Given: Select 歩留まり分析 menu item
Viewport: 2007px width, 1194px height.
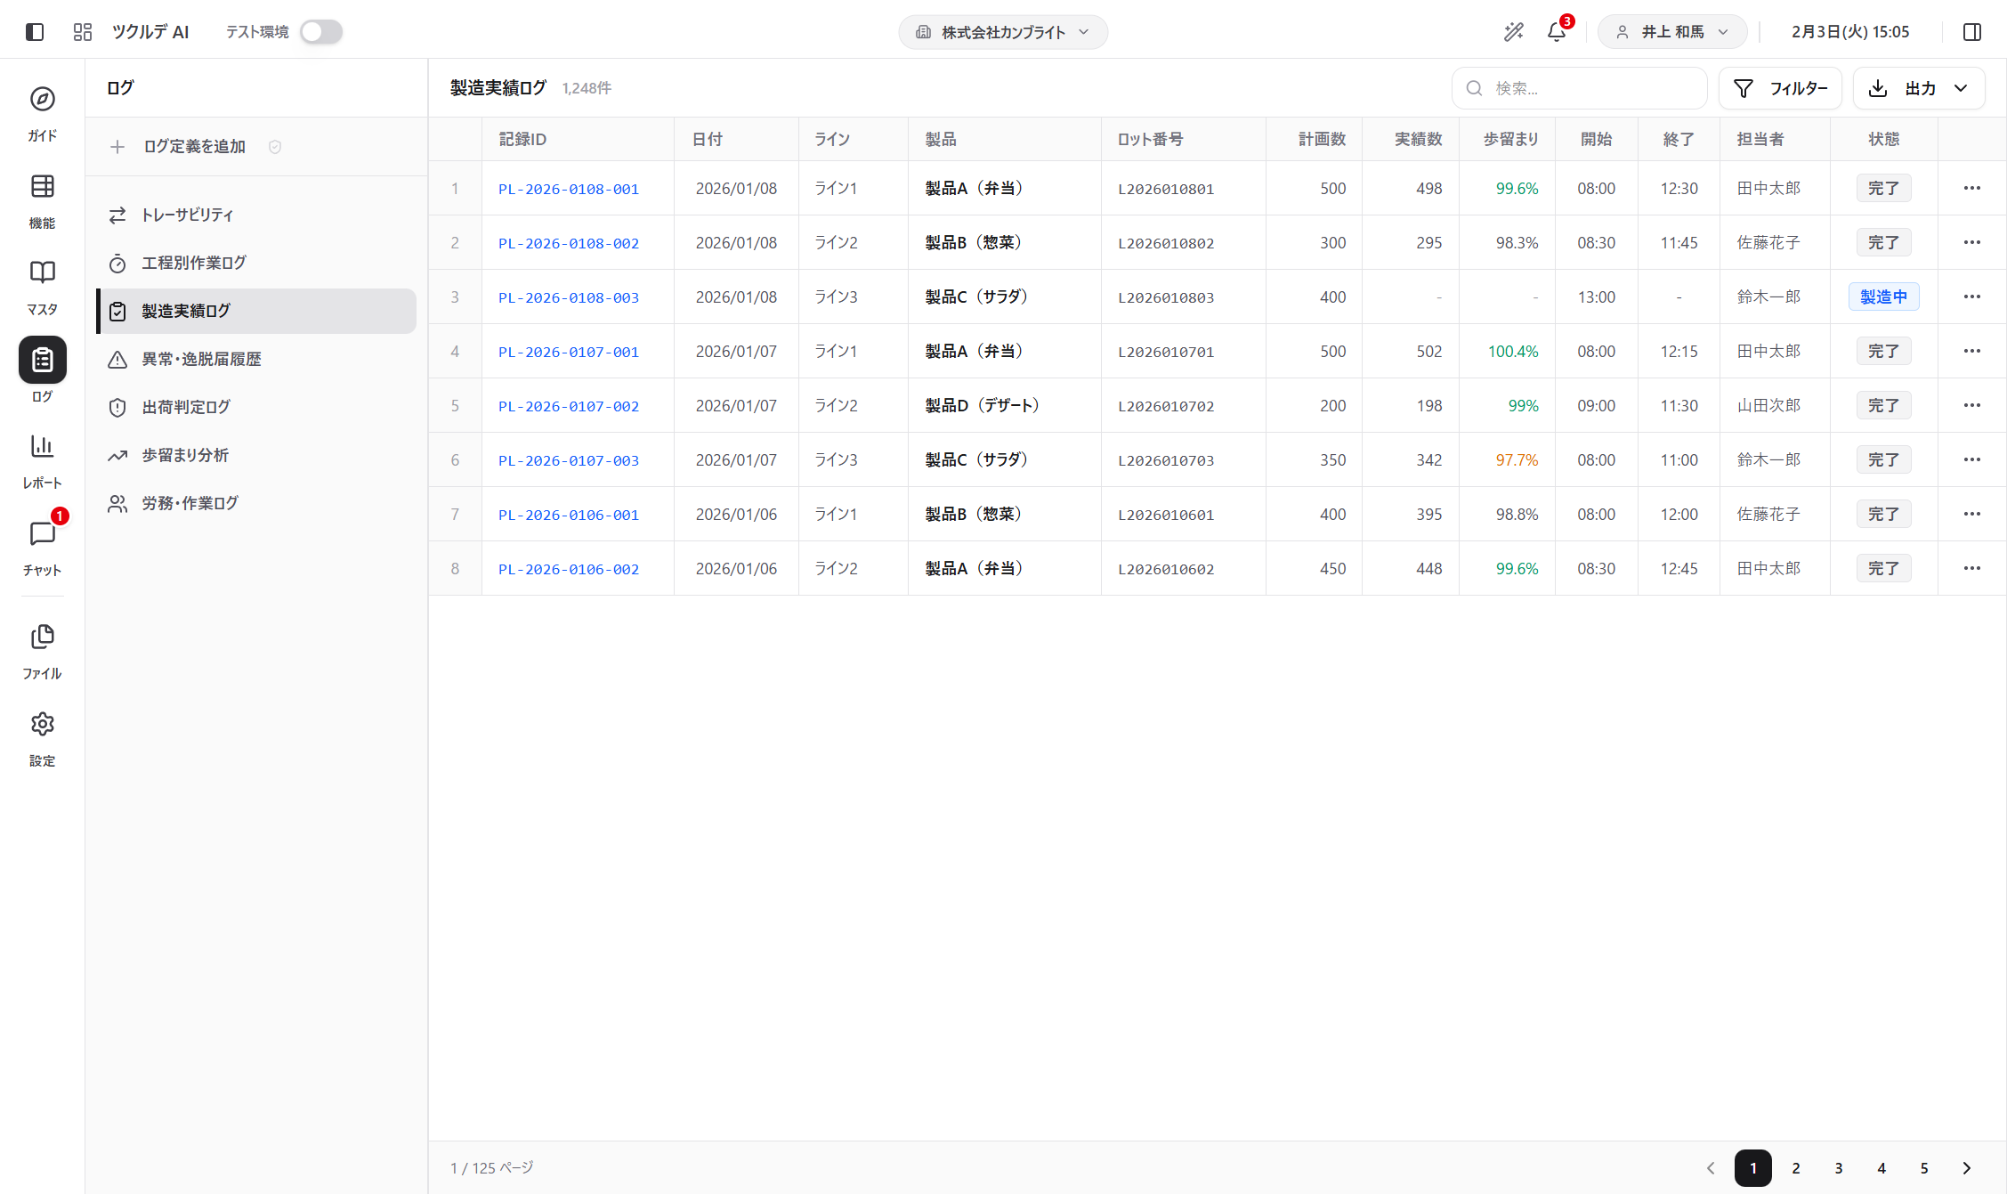Looking at the screenshot, I should coord(185,455).
